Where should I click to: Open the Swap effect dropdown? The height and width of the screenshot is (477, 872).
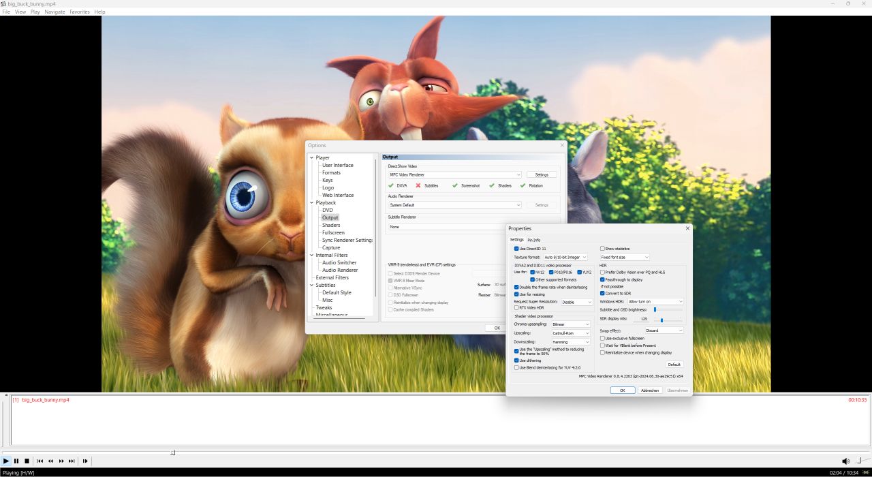(664, 330)
